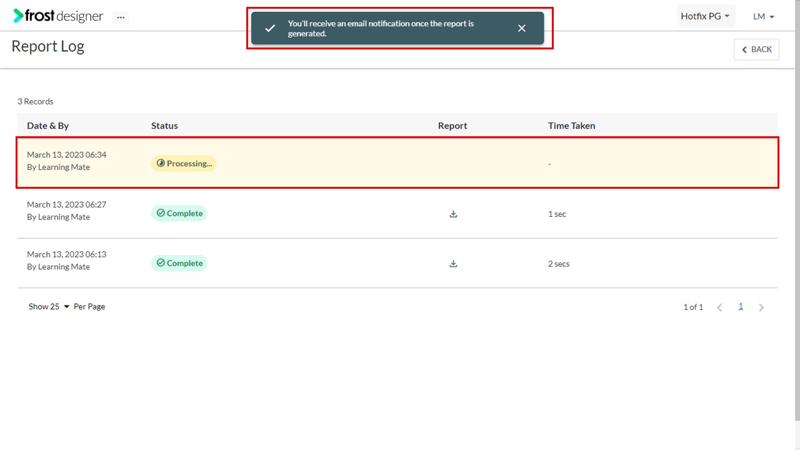Open the Hotfix PG dropdown
The height and width of the screenshot is (450, 800).
pyautogui.click(x=706, y=16)
